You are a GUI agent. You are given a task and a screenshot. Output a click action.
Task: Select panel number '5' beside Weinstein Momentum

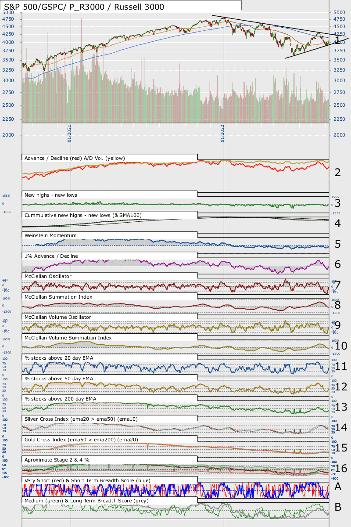pos(337,244)
